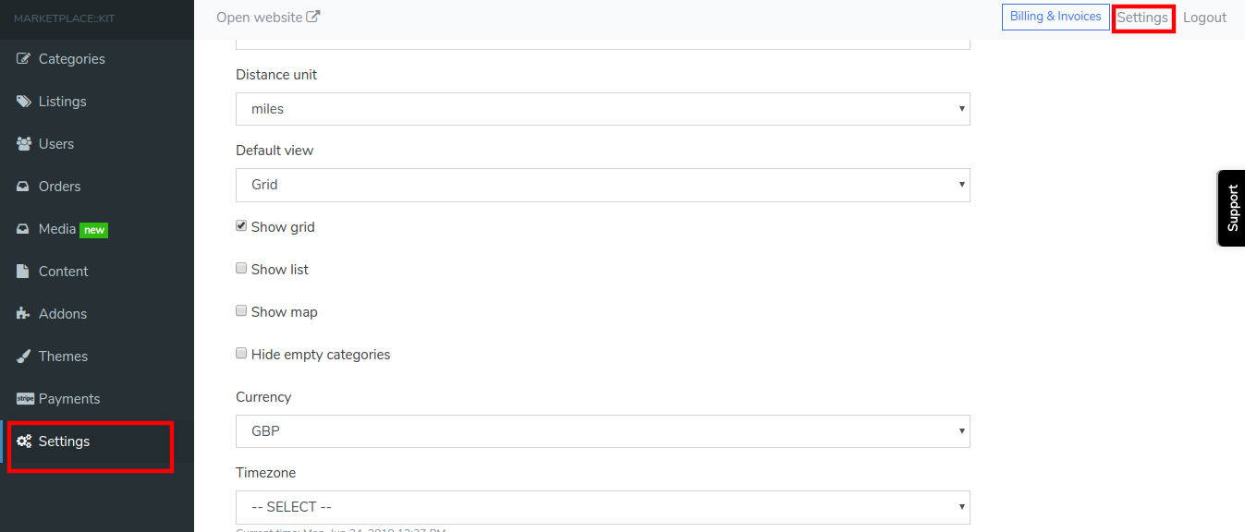Enable the Show list checkbox
Image resolution: width=1245 pixels, height=532 pixels.
(x=241, y=269)
